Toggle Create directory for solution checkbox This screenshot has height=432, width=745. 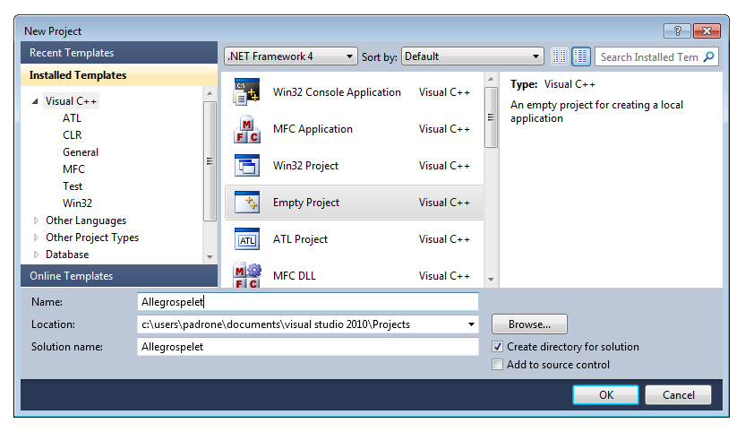point(498,347)
